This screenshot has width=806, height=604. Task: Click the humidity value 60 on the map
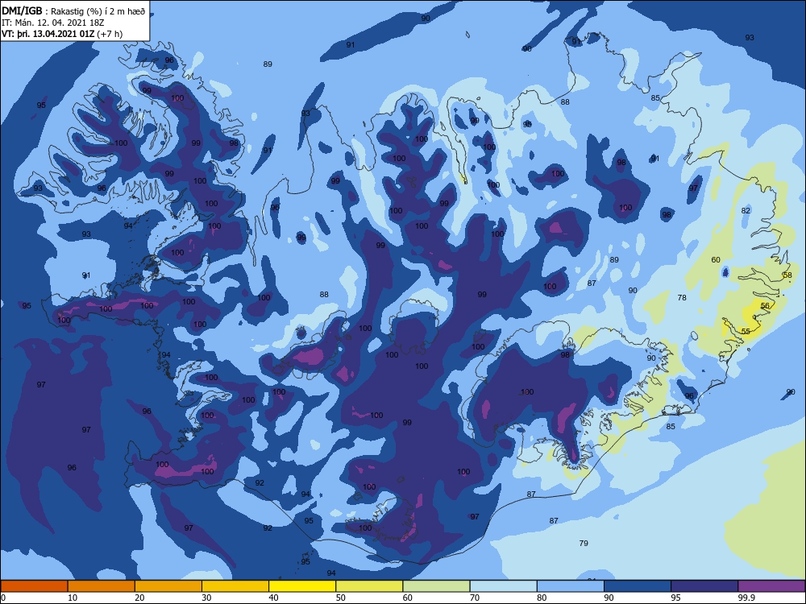[x=716, y=260]
